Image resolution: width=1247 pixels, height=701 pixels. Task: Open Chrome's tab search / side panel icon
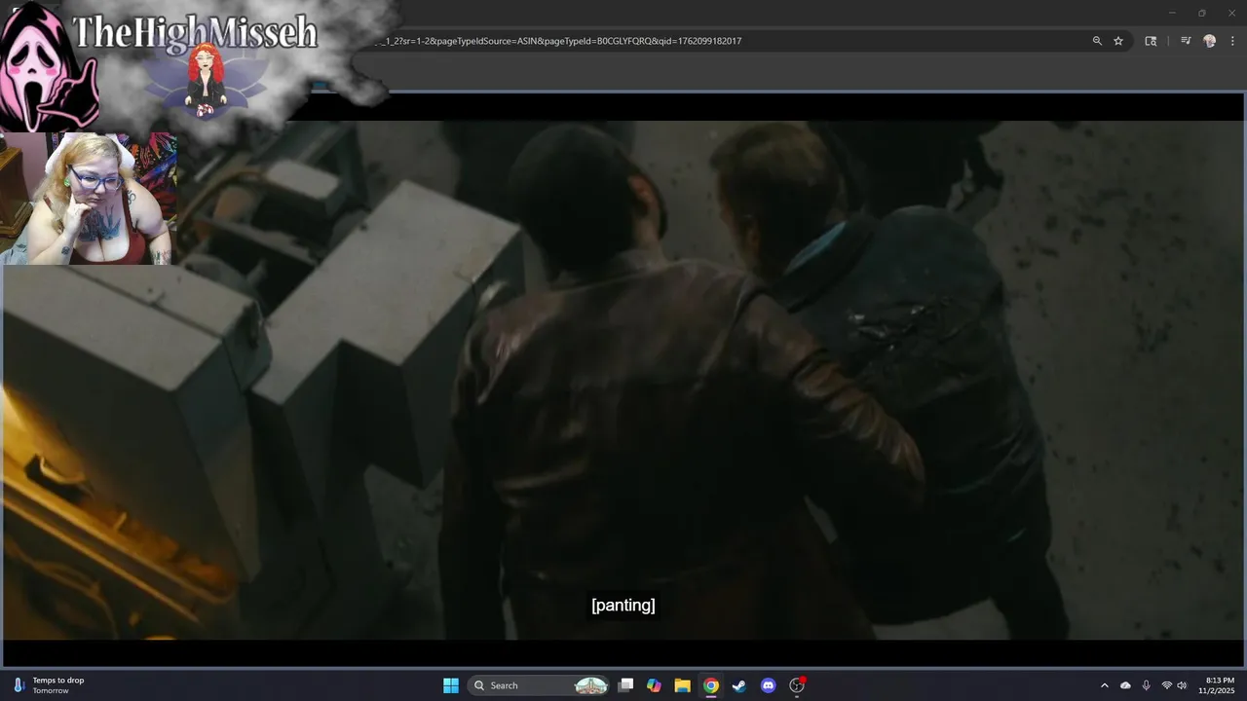(x=1151, y=41)
